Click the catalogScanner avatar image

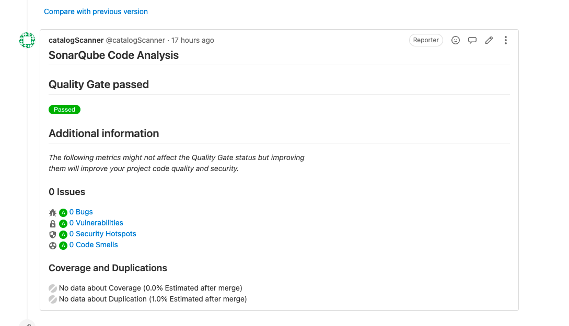click(x=27, y=40)
